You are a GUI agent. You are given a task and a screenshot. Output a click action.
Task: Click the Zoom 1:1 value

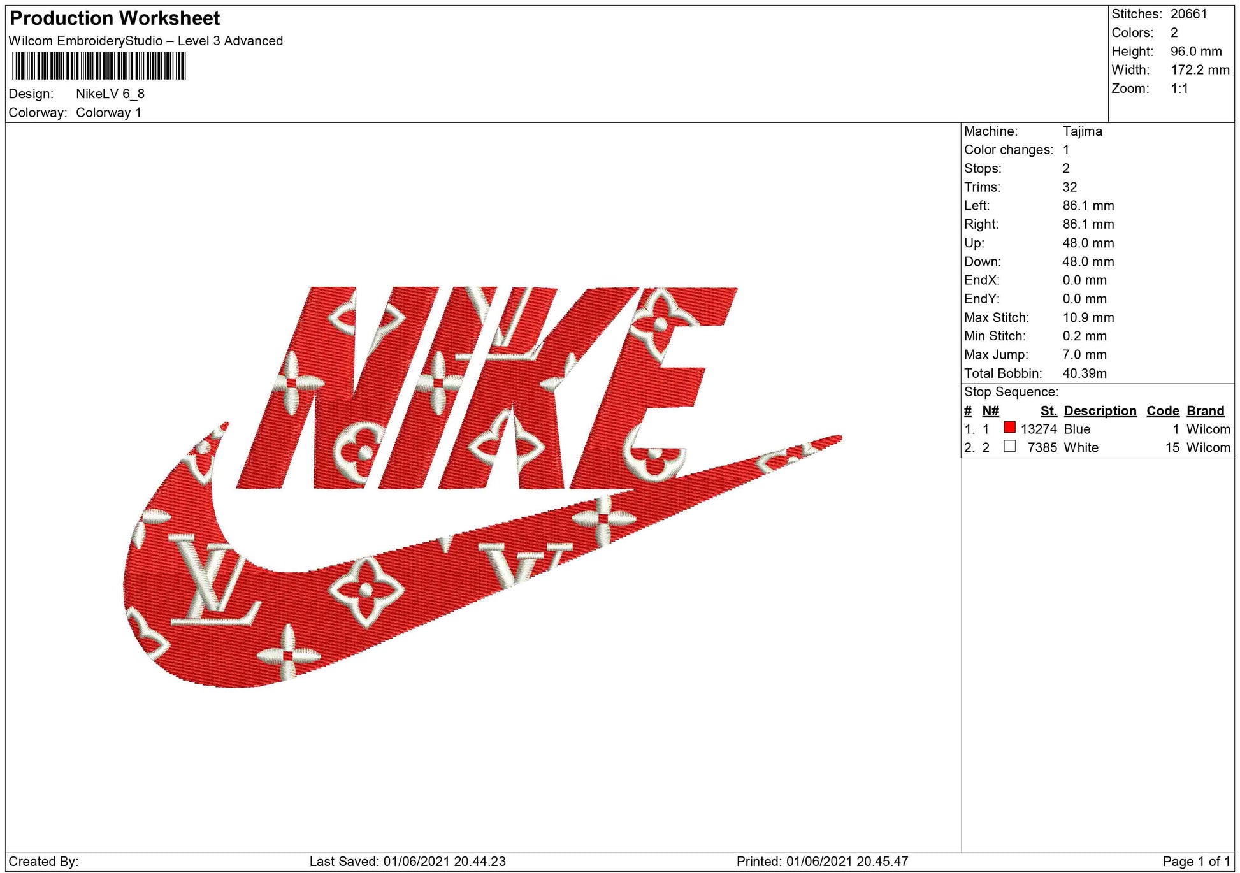click(1179, 89)
